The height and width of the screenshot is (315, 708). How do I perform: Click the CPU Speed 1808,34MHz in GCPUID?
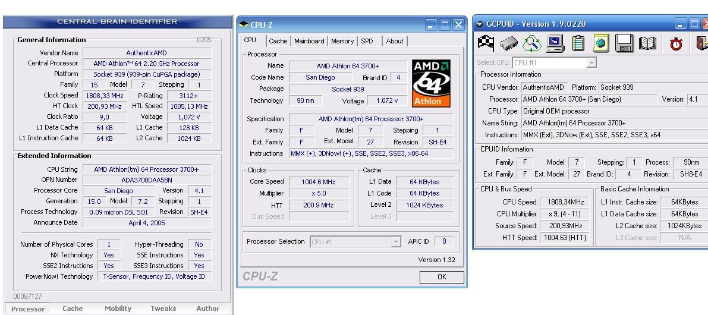(565, 202)
